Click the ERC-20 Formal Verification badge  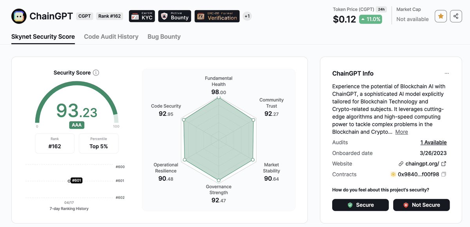point(217,16)
